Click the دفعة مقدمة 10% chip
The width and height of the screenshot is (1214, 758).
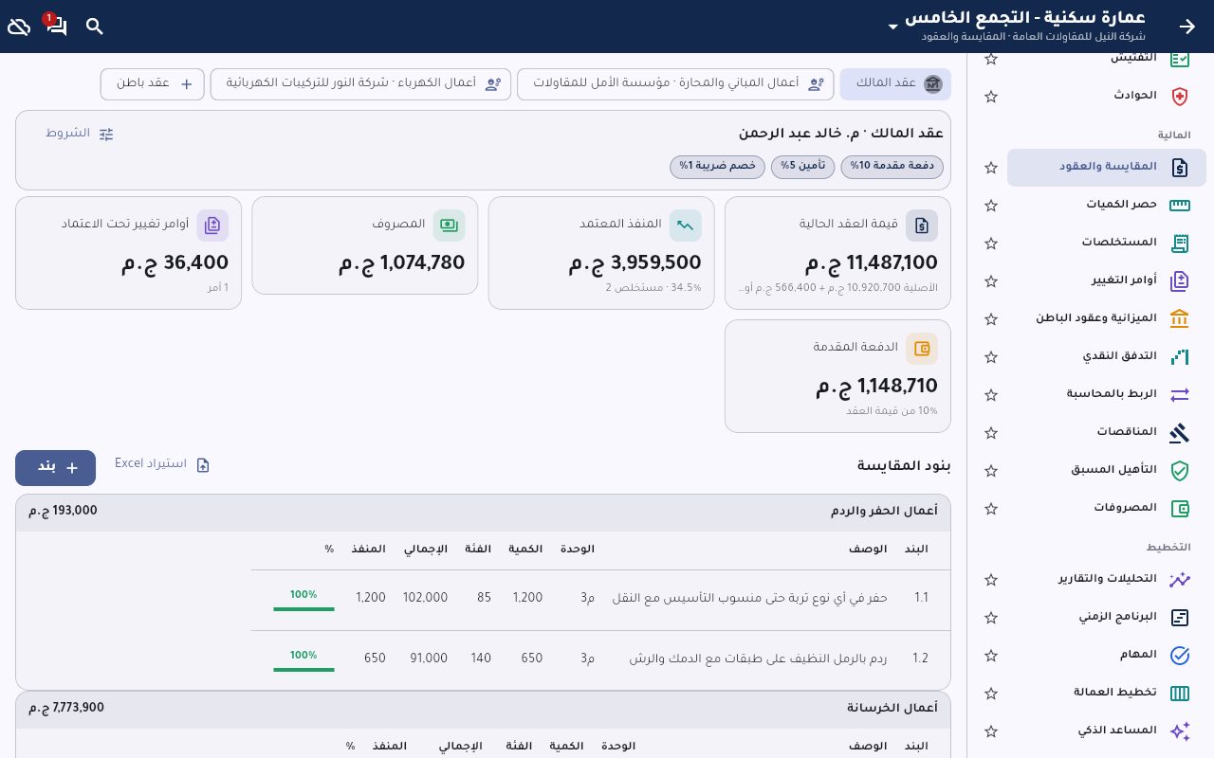tap(892, 167)
